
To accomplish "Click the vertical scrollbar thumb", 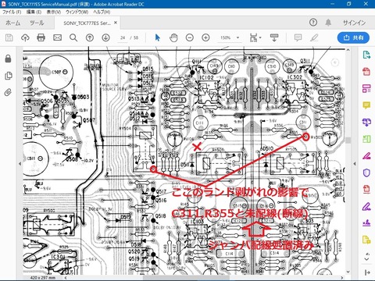I will (348, 140).
